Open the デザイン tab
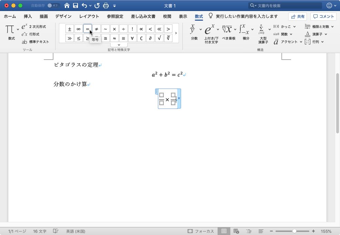Viewport: 340px width, 235px height. pos(63,17)
